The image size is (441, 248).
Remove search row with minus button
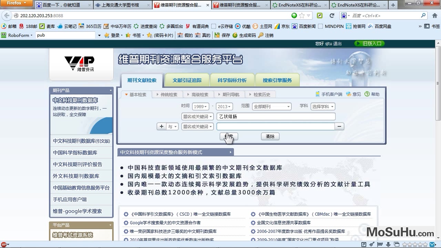point(339,127)
